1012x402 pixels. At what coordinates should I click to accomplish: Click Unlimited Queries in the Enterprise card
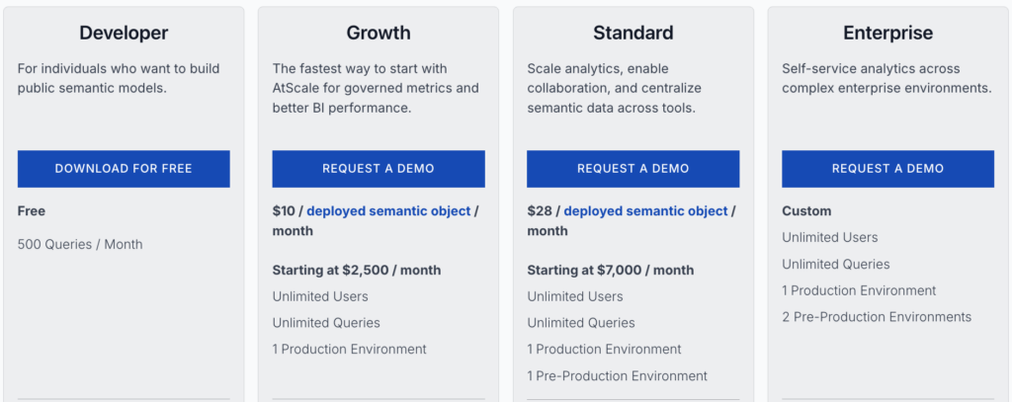(x=835, y=264)
